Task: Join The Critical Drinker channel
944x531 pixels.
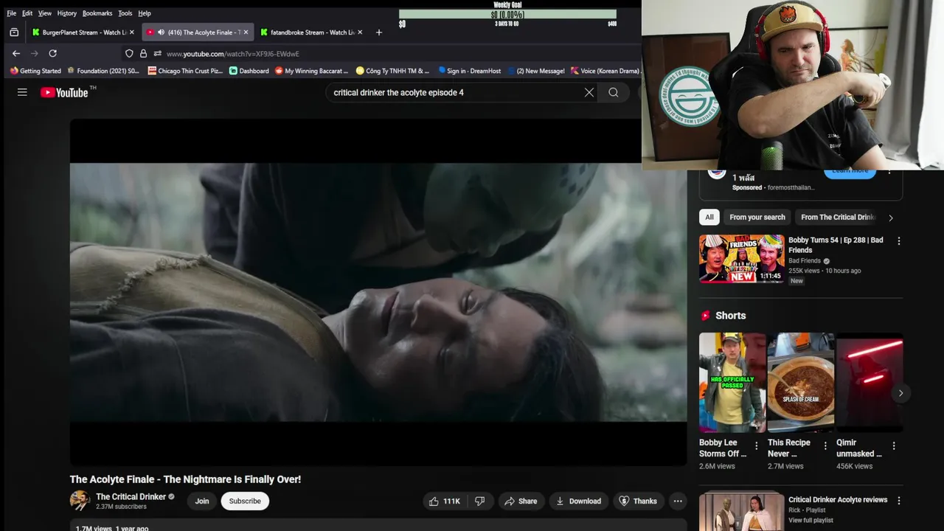Action: tap(202, 501)
